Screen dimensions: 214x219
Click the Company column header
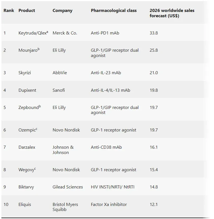pyautogui.click(x=62, y=11)
